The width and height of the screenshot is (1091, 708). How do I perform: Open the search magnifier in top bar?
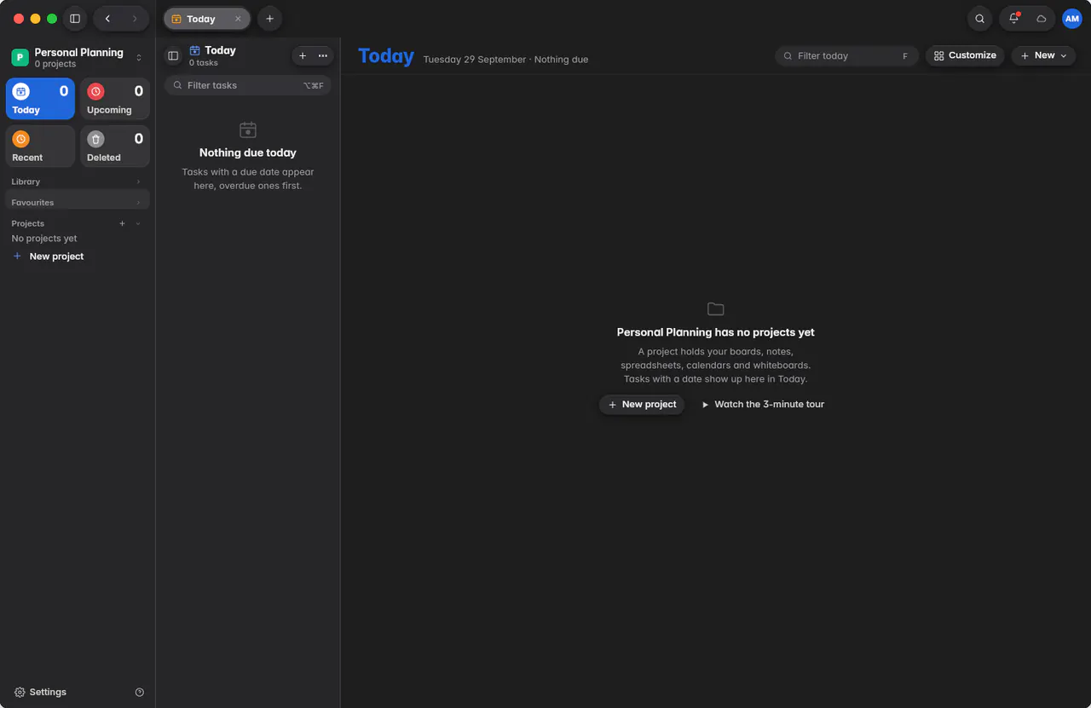point(979,19)
